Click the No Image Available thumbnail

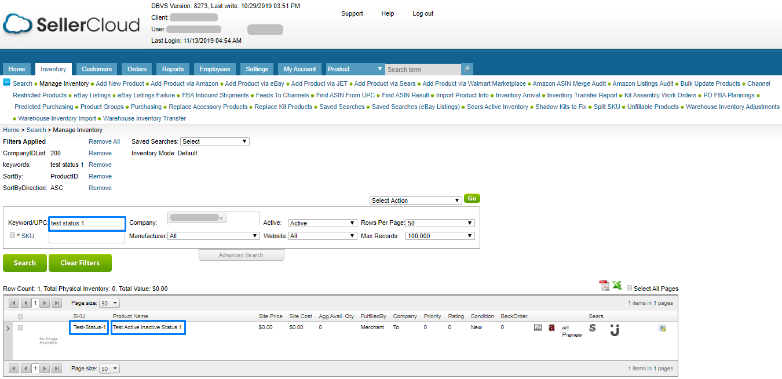[x=49, y=340]
